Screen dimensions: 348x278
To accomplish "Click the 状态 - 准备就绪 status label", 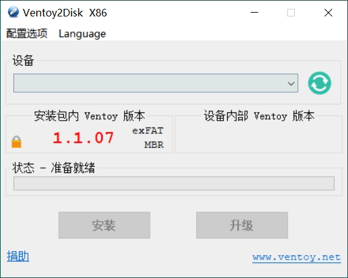I will [54, 167].
